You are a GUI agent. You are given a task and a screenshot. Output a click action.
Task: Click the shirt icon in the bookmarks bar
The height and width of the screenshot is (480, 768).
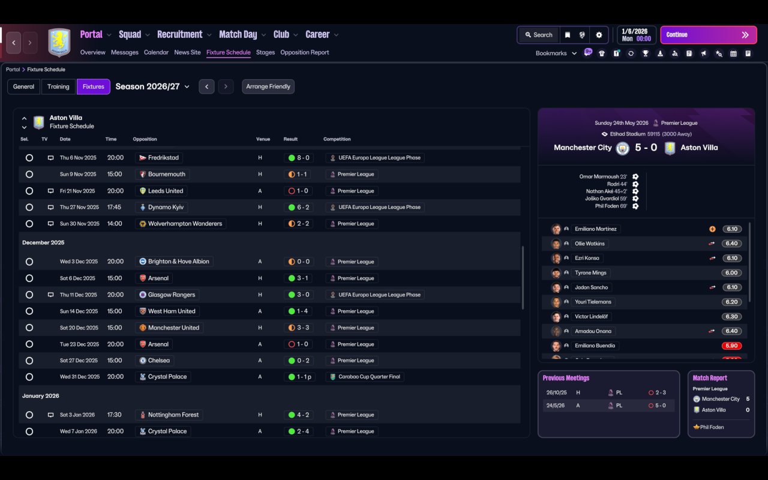click(x=602, y=53)
